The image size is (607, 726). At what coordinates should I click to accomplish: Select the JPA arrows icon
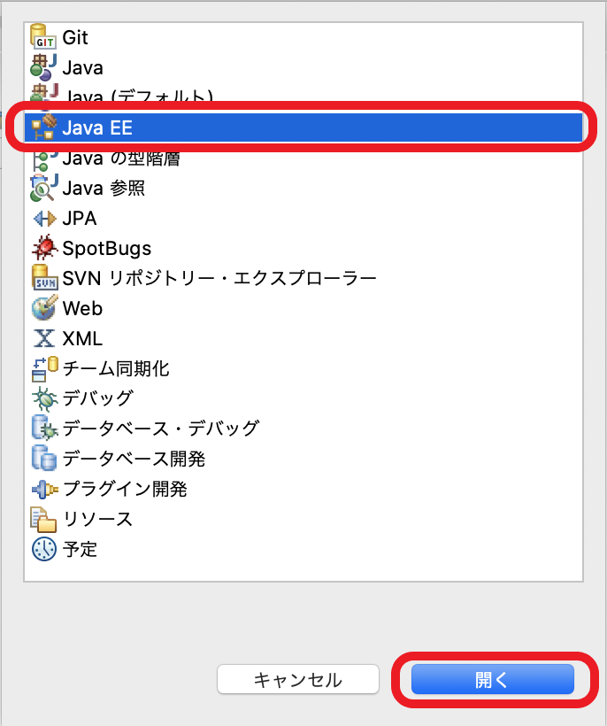(44, 218)
